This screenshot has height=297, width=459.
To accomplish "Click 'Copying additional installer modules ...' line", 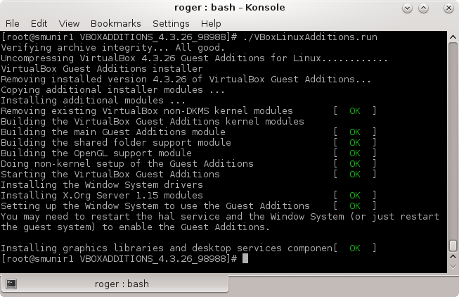I will tap(112, 89).
